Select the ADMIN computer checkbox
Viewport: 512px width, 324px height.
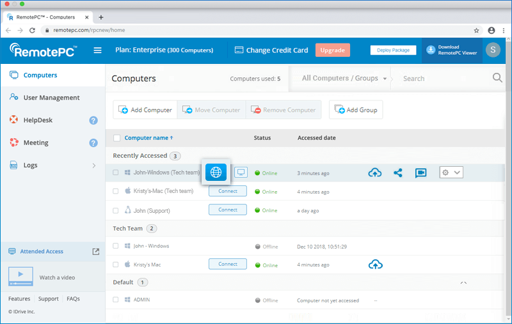coord(116,300)
